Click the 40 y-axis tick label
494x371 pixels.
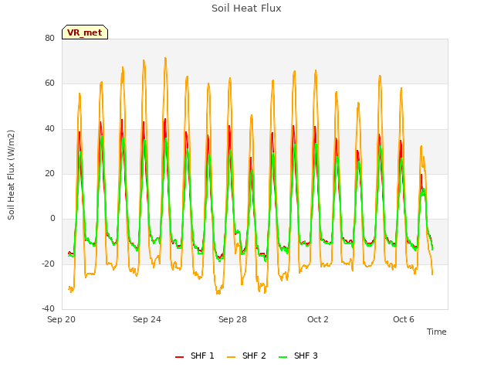49,129
